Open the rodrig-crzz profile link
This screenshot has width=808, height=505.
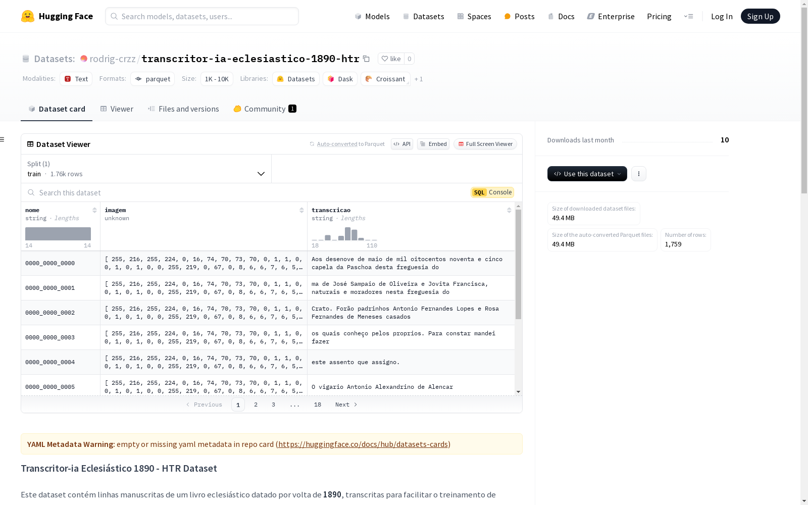(113, 59)
